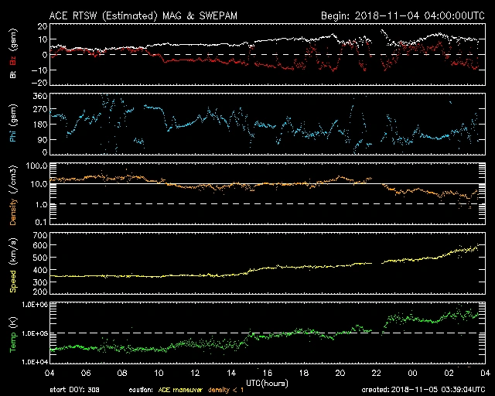Click the 'ACE maneuver' caution legend

[x=180, y=390]
